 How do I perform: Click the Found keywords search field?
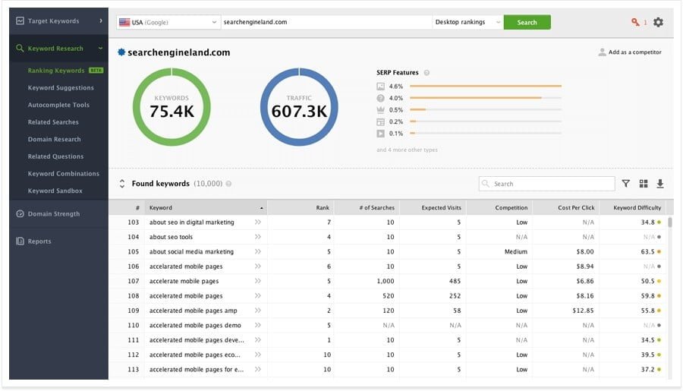546,184
